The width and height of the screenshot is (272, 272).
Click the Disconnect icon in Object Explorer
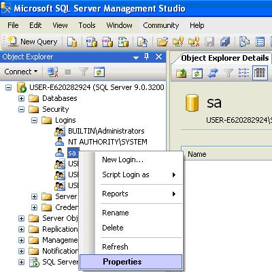pyautogui.click(x=52, y=72)
